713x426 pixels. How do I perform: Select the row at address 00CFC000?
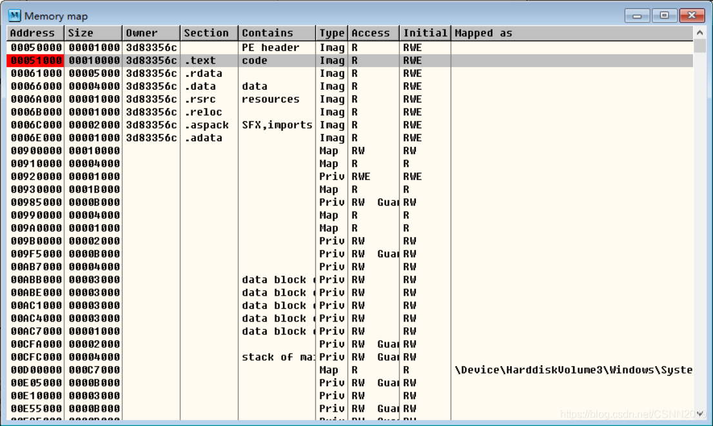coord(349,357)
